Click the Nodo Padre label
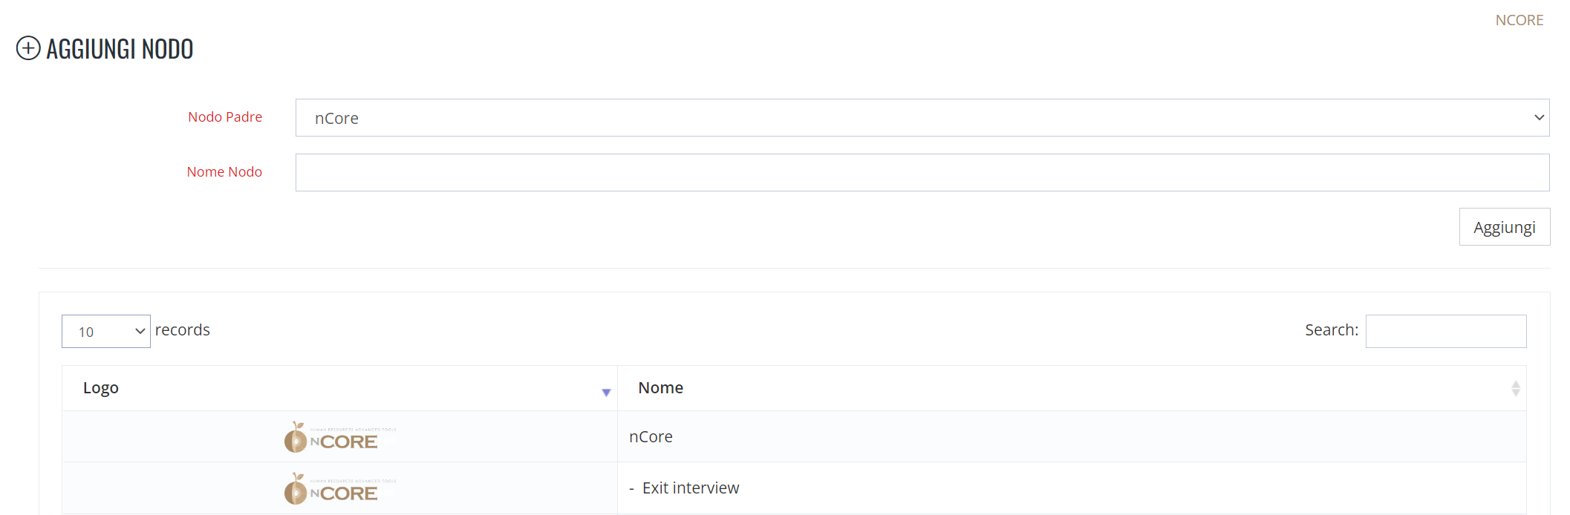Viewport: 1570px width, 515px height. 225,117
